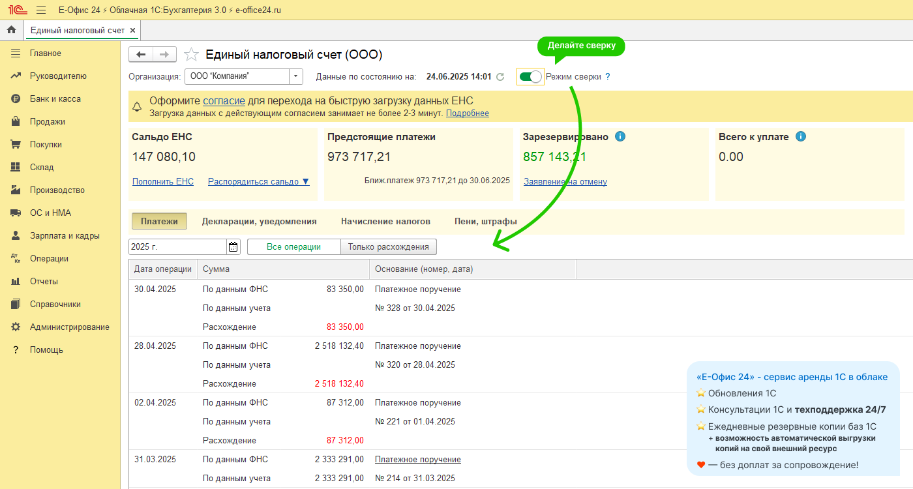Select the red discrepancy value 2 518 132,40

tap(339, 384)
